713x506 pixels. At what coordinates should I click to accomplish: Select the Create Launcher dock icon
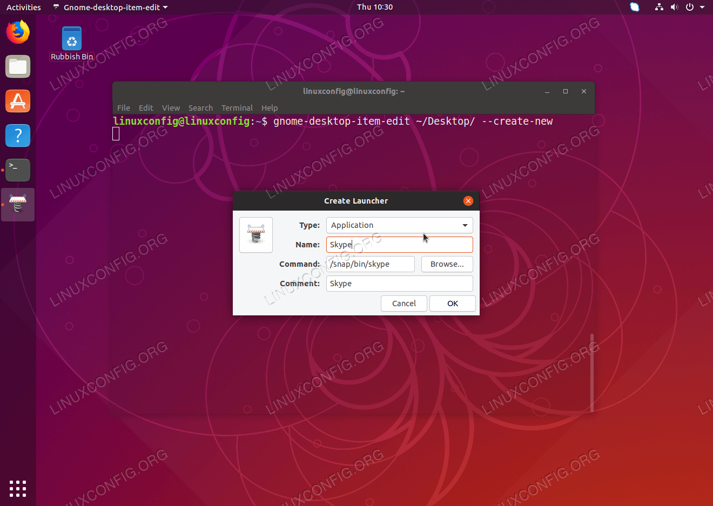[18, 205]
